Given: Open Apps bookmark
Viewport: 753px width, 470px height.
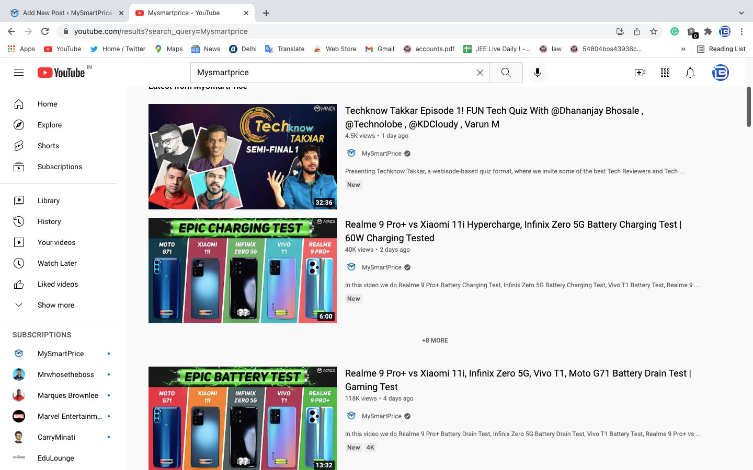Looking at the screenshot, I should 21,49.
